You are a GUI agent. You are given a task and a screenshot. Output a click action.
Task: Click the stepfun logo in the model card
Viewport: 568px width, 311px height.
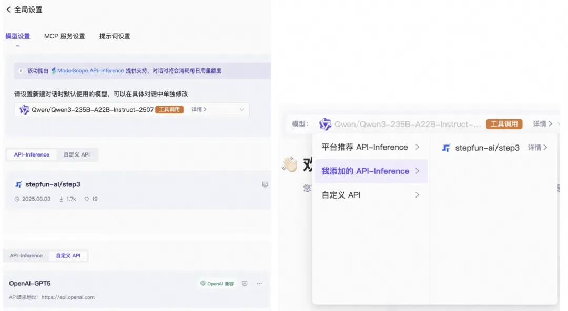[18, 184]
